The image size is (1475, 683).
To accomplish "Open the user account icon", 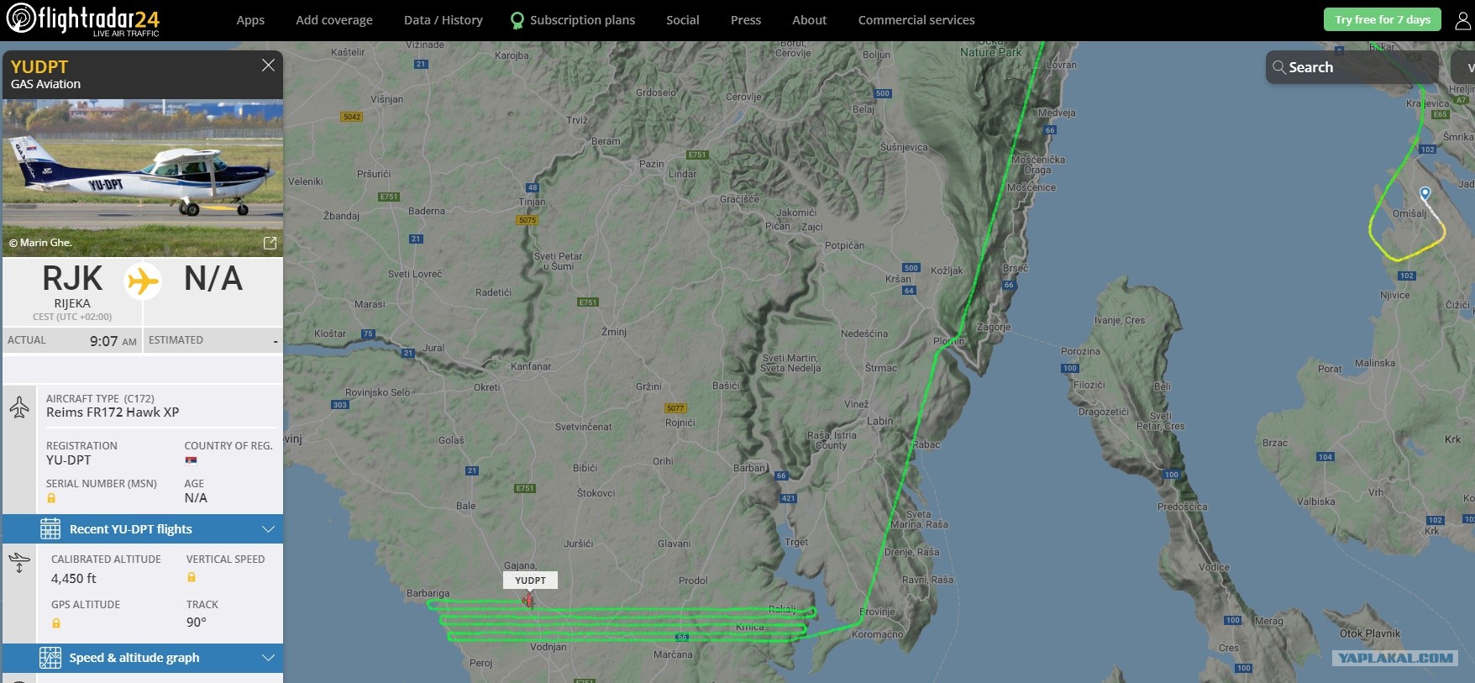I will coord(1463,20).
